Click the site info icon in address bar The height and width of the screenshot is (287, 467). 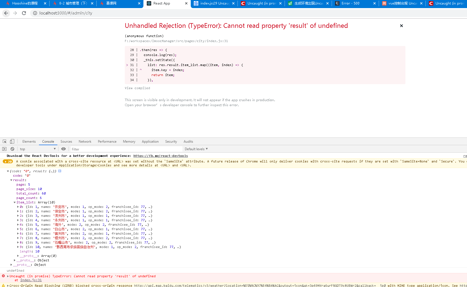[35, 13]
